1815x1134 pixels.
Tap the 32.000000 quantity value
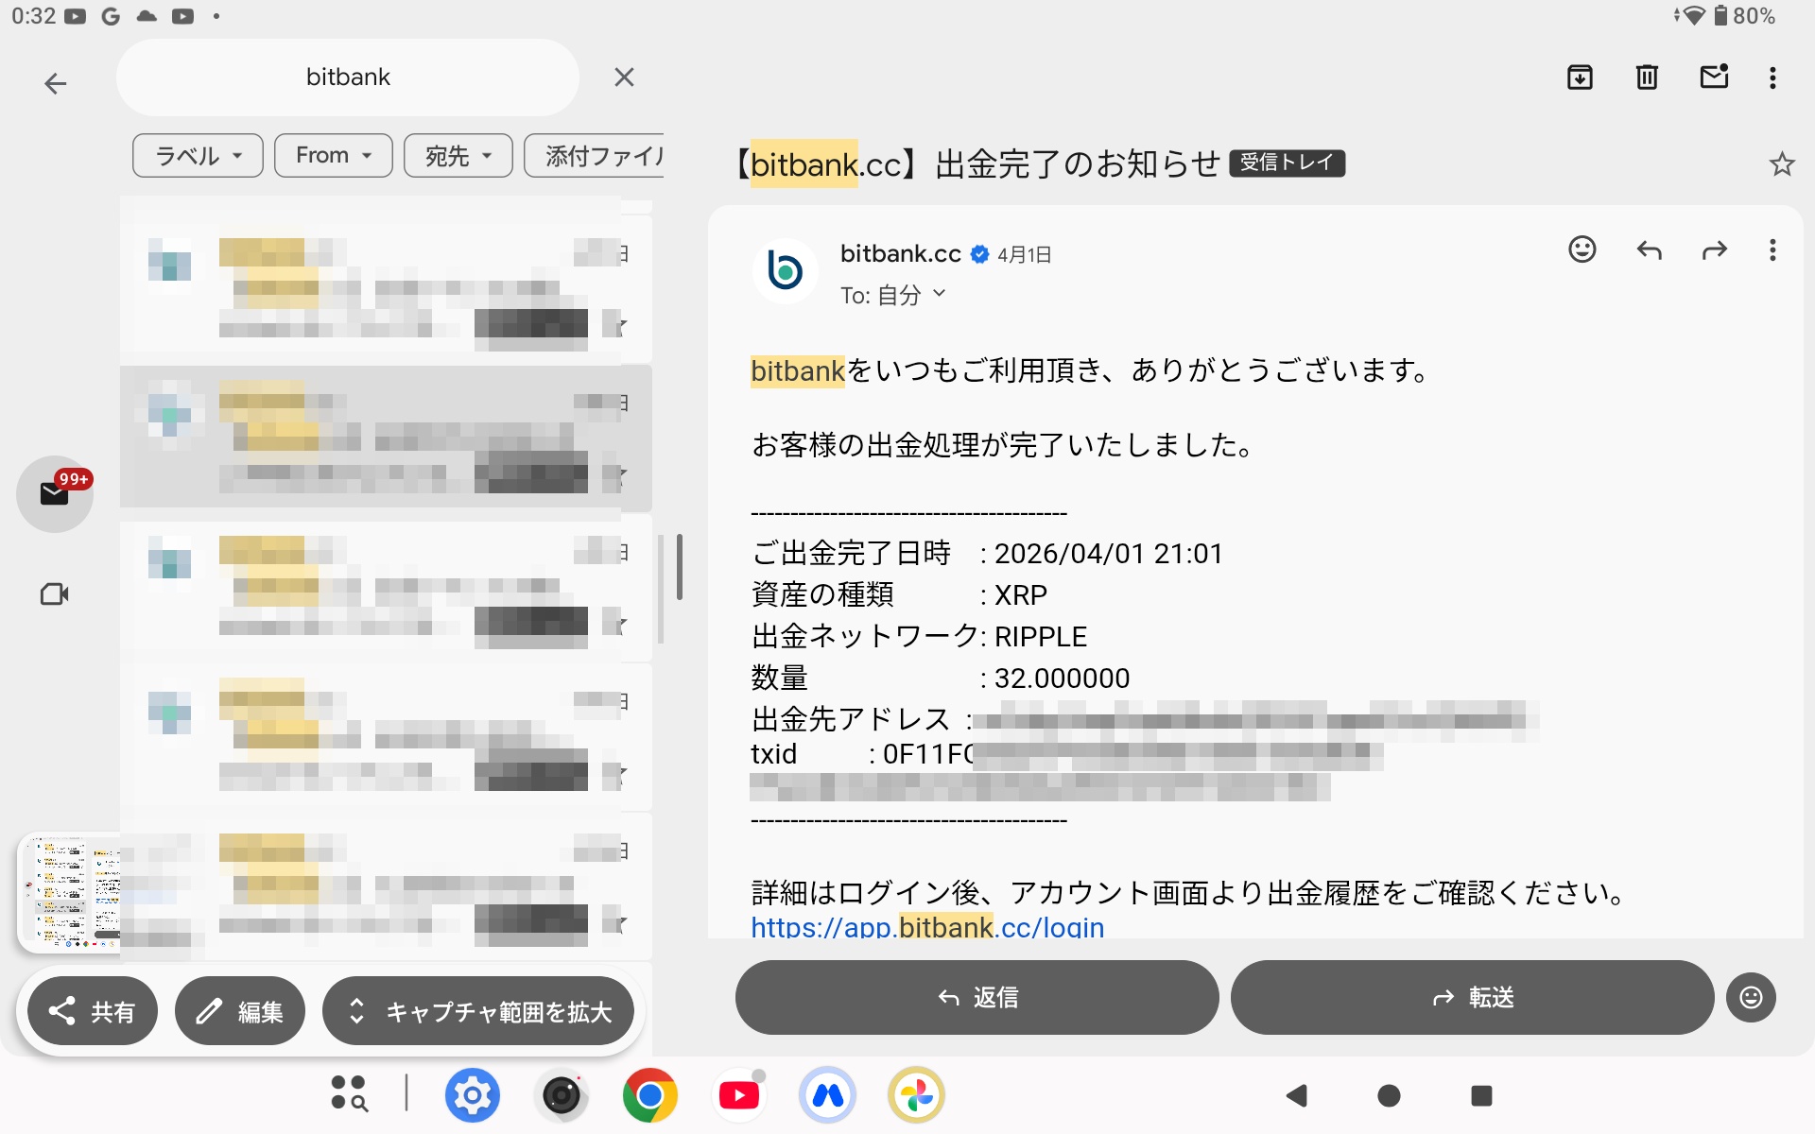pyautogui.click(x=1062, y=678)
